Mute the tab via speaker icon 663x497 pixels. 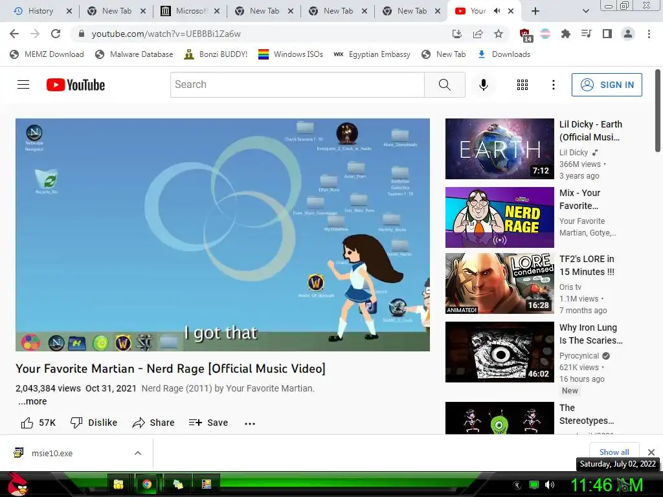point(497,11)
